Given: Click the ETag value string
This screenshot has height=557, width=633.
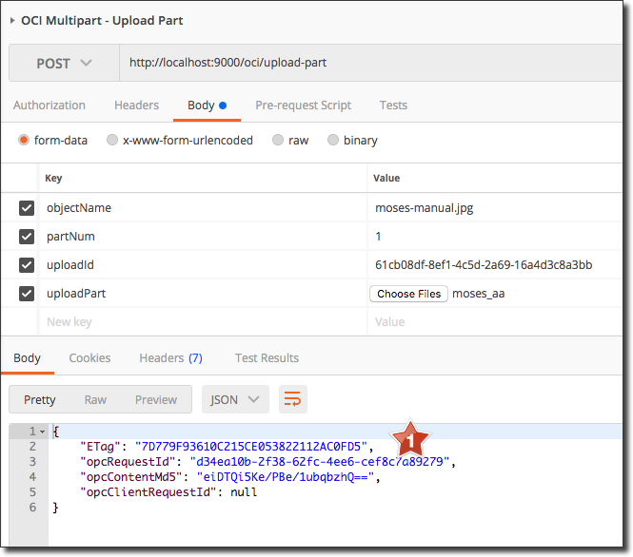Looking at the screenshot, I should (x=251, y=447).
